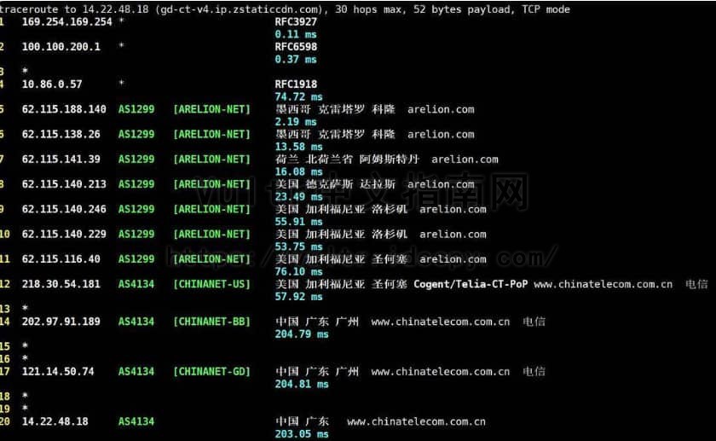
Task: Click arelion.com on hop 62.115.116.40
Action: 453,259
